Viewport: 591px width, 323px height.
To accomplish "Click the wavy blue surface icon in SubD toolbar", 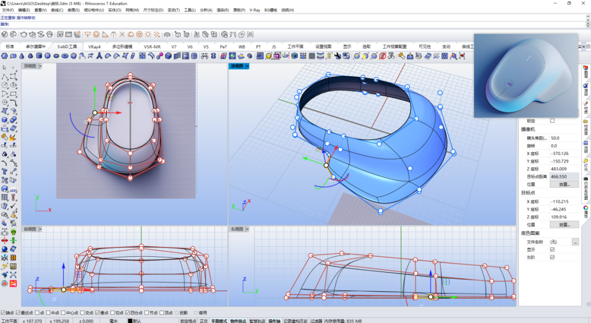I will pos(436,56).
